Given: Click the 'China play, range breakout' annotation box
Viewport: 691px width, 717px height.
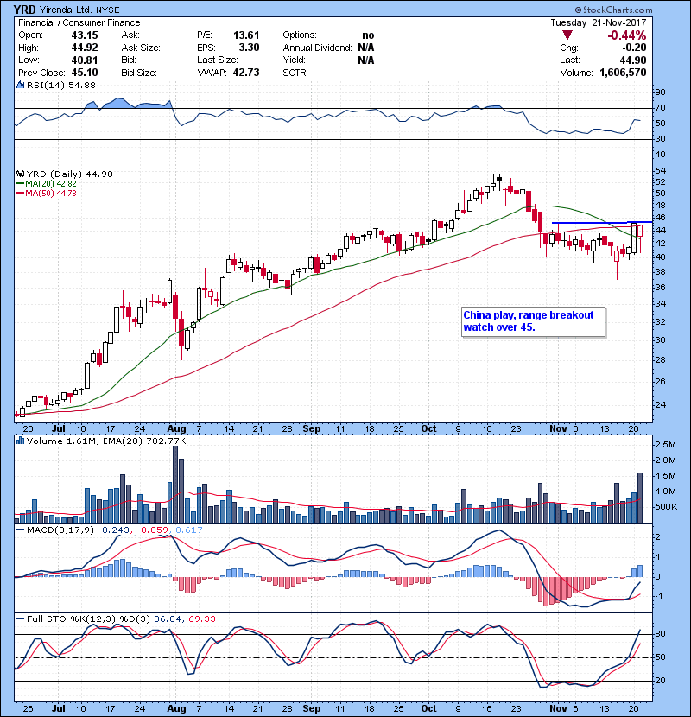Looking at the screenshot, I should click(x=533, y=322).
